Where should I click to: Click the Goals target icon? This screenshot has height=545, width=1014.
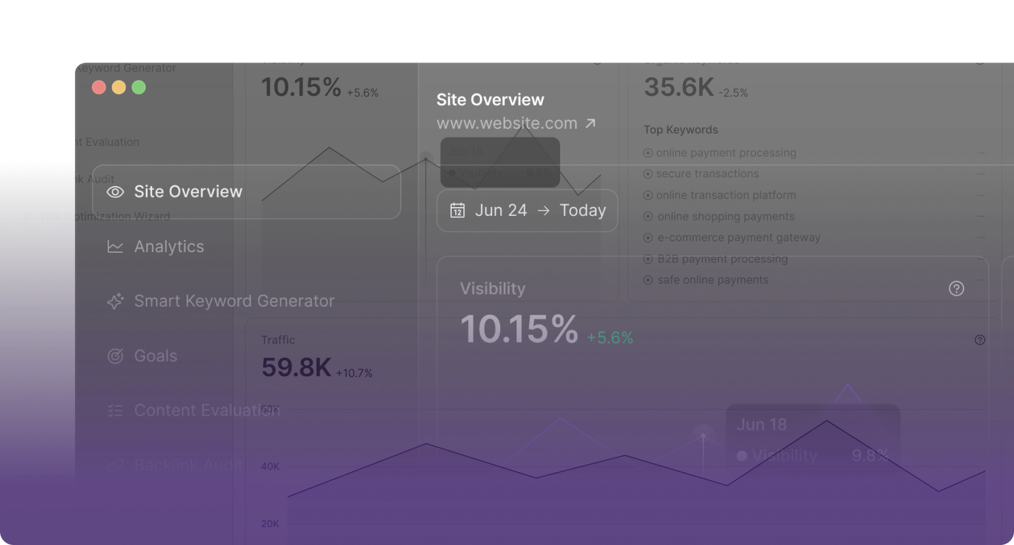(x=115, y=355)
